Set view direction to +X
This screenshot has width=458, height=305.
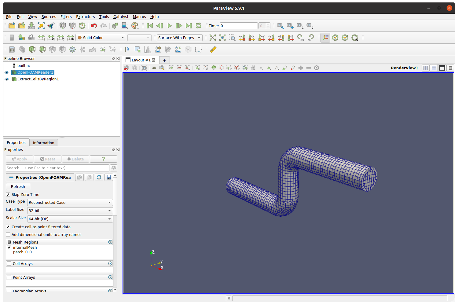pyautogui.click(x=242, y=38)
